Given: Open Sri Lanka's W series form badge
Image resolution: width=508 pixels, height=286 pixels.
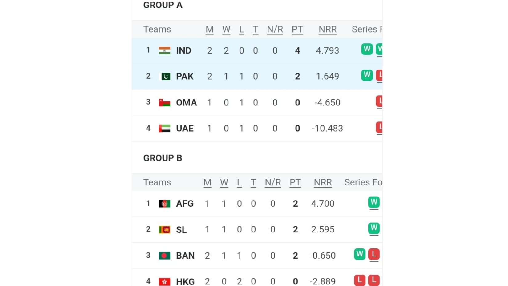Looking at the screenshot, I should pyautogui.click(x=374, y=228).
